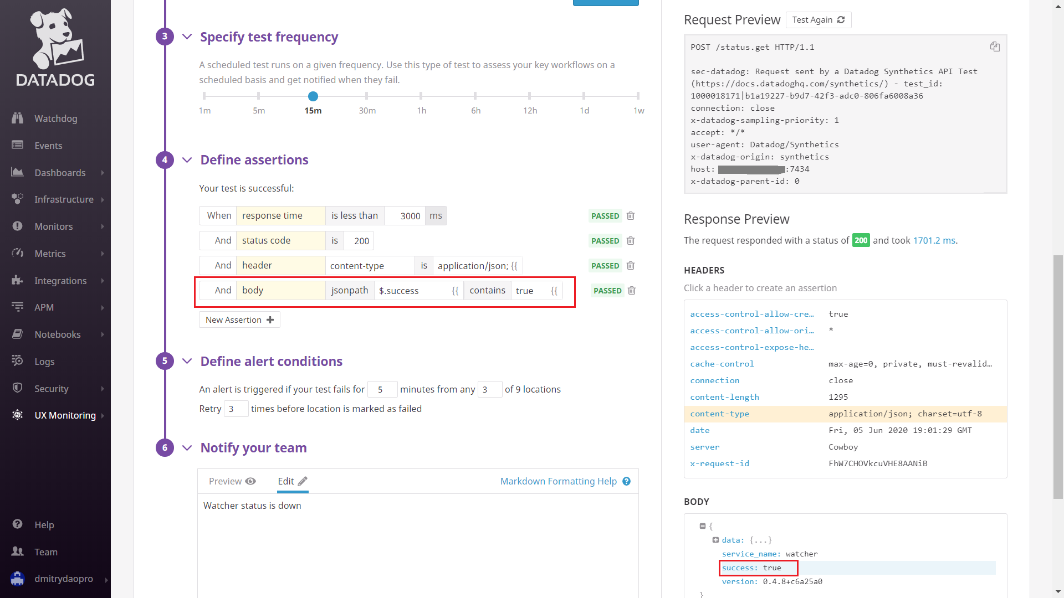Collapse Define assertions section
Viewport: 1064px width, 598px height.
coord(187,160)
